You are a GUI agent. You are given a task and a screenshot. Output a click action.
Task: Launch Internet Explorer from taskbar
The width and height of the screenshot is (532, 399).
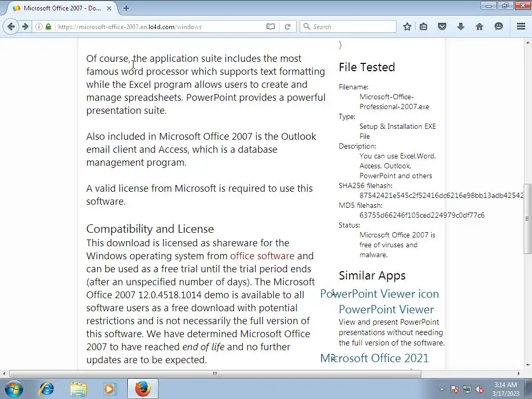[x=46, y=389]
